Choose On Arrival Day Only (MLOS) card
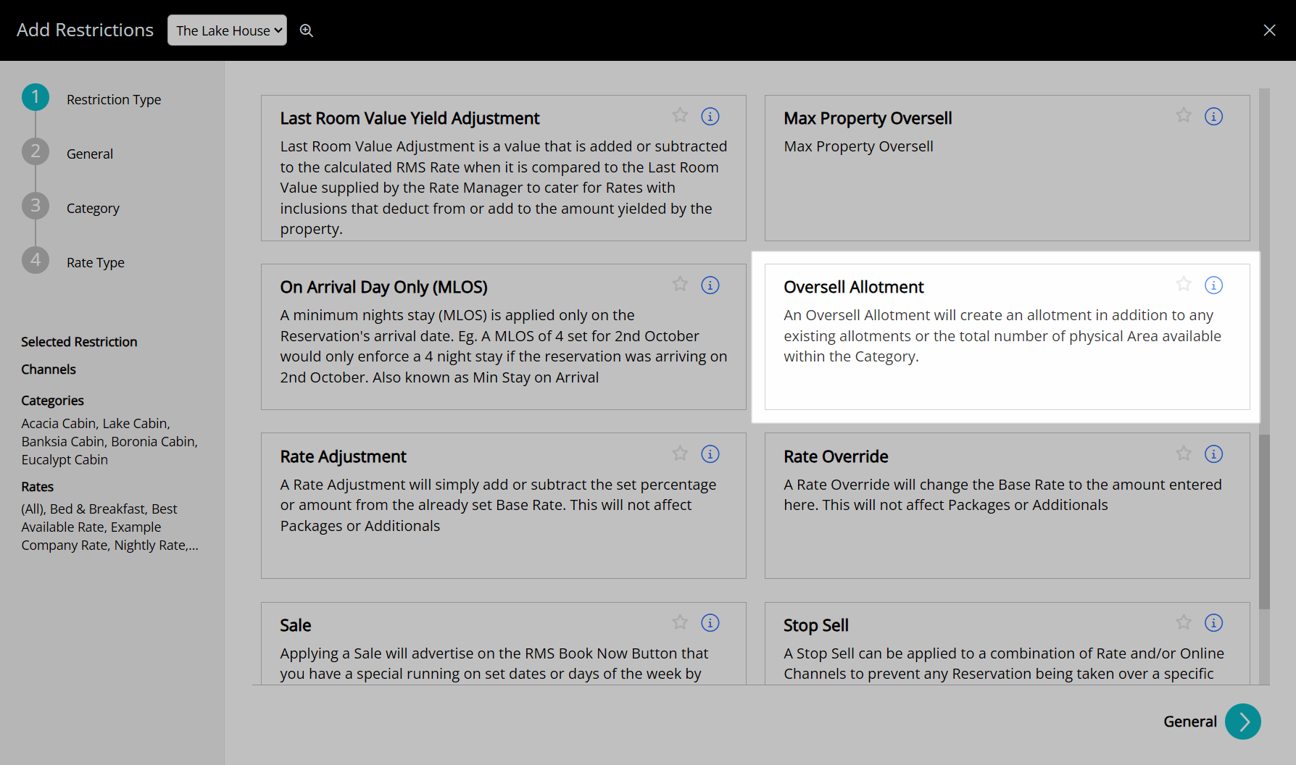The height and width of the screenshot is (765, 1296). [x=504, y=337]
